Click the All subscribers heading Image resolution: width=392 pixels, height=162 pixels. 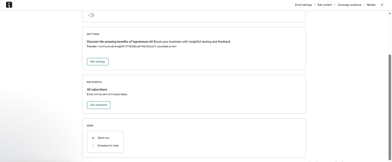coord(97,89)
